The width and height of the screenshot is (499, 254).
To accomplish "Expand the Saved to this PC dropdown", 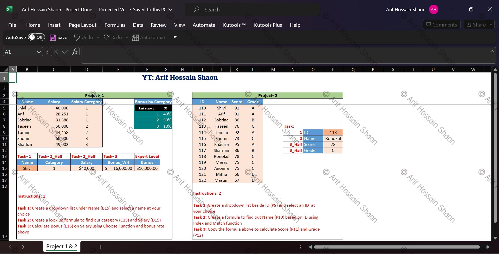I will (x=171, y=9).
